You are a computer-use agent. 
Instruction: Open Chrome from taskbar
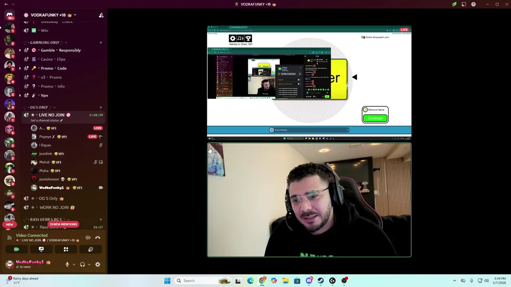coord(262,281)
